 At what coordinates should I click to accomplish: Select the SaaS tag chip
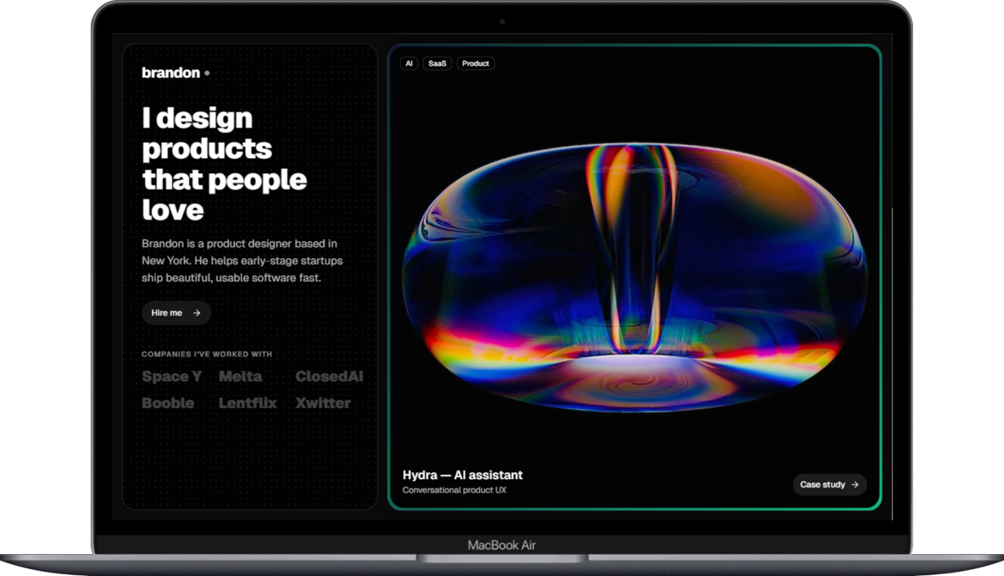[437, 64]
